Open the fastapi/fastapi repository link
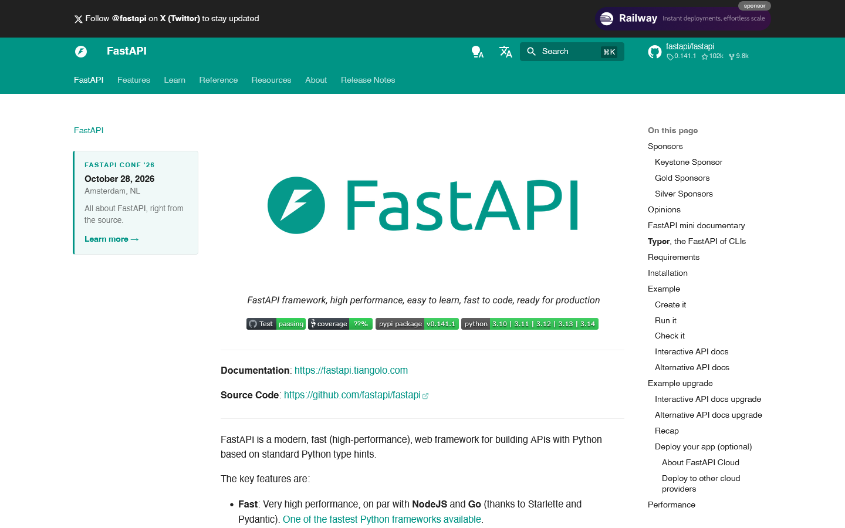The image size is (845, 528). coord(690,46)
